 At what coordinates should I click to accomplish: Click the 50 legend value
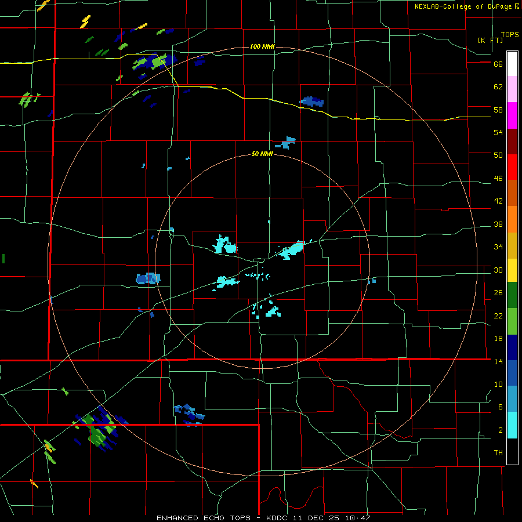click(x=498, y=155)
